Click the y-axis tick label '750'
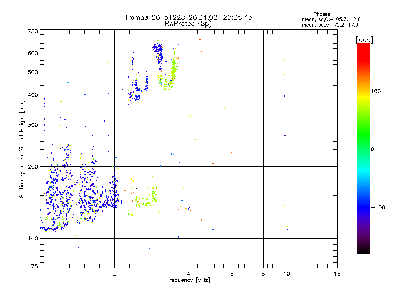This screenshot has height=298, width=397. [x=33, y=31]
